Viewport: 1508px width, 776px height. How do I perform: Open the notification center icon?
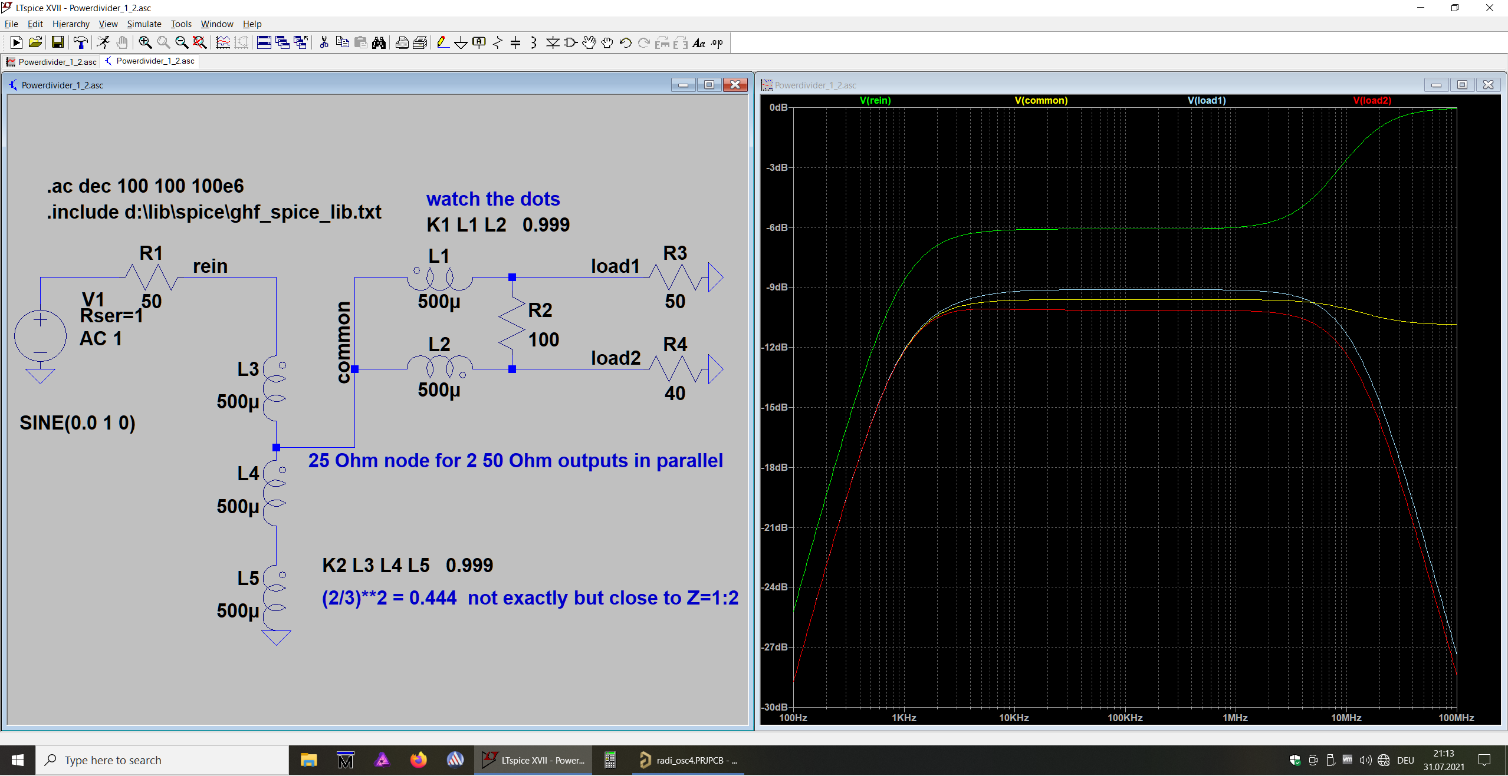coord(1484,760)
